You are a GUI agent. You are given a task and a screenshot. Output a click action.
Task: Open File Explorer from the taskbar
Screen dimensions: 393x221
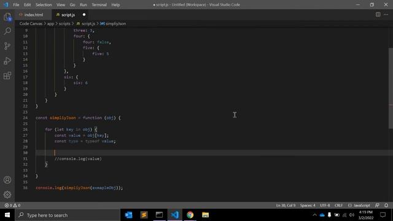pyautogui.click(x=205, y=215)
